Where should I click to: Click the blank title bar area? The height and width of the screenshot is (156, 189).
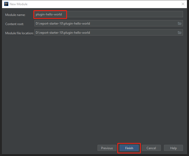point(104,4)
